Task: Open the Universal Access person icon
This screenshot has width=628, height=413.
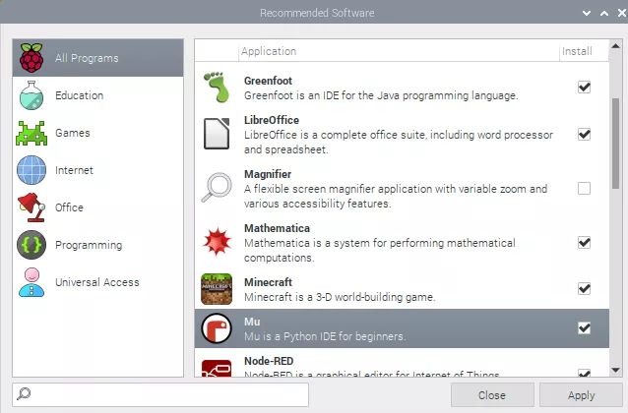Action: 31,282
